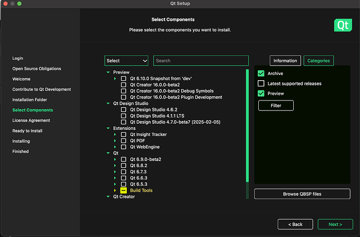Check Qt Design Studio 4.7.0-beta7 checkbox

click(124, 122)
